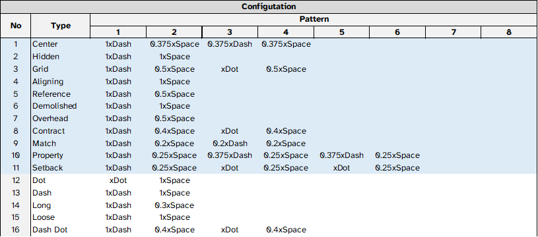Click the xDot cell in the Dot row
538x237 pixels.
[x=118, y=180]
